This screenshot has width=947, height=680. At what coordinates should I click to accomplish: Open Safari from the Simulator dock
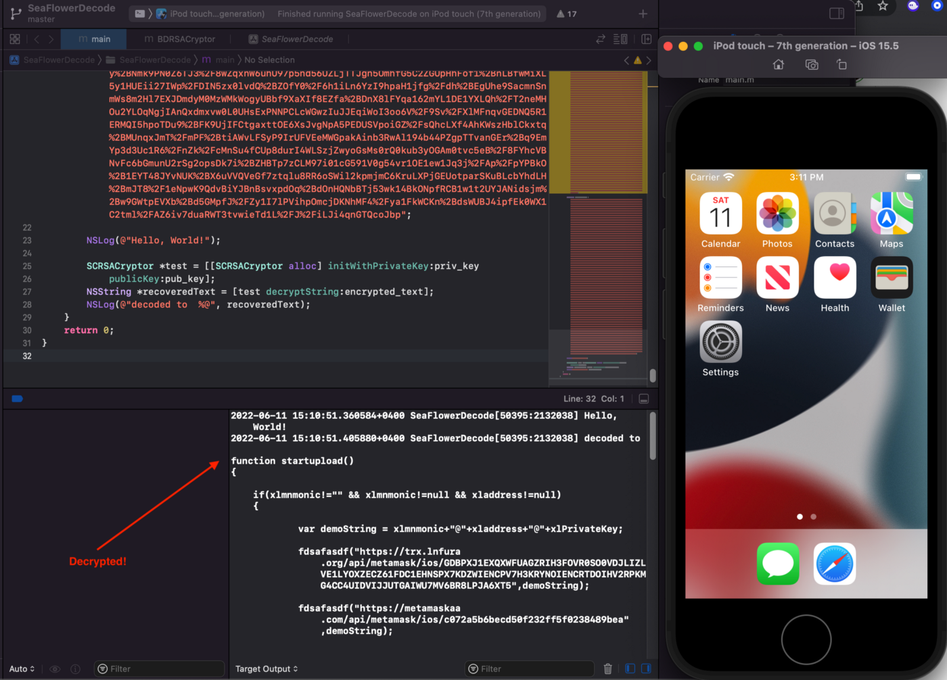pos(835,564)
